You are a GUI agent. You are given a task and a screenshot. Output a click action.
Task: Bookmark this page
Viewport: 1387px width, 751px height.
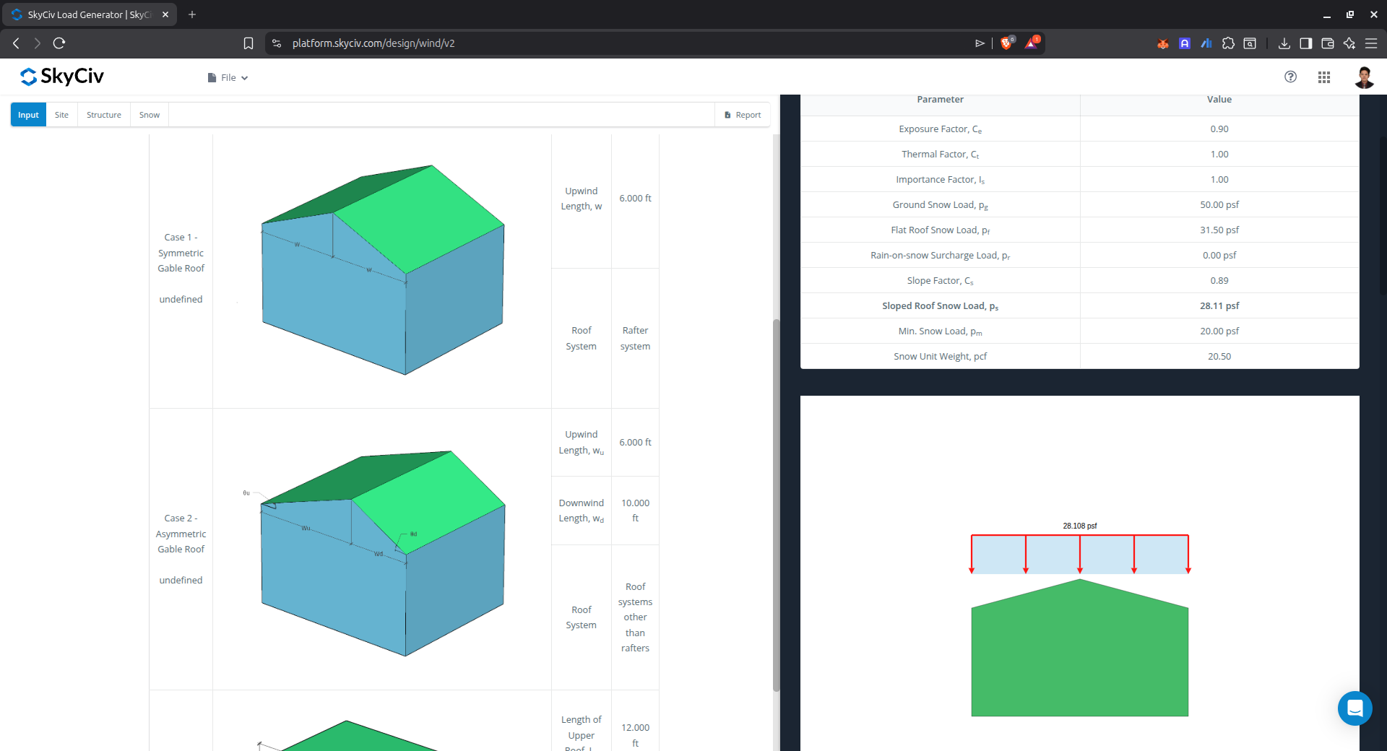point(249,43)
